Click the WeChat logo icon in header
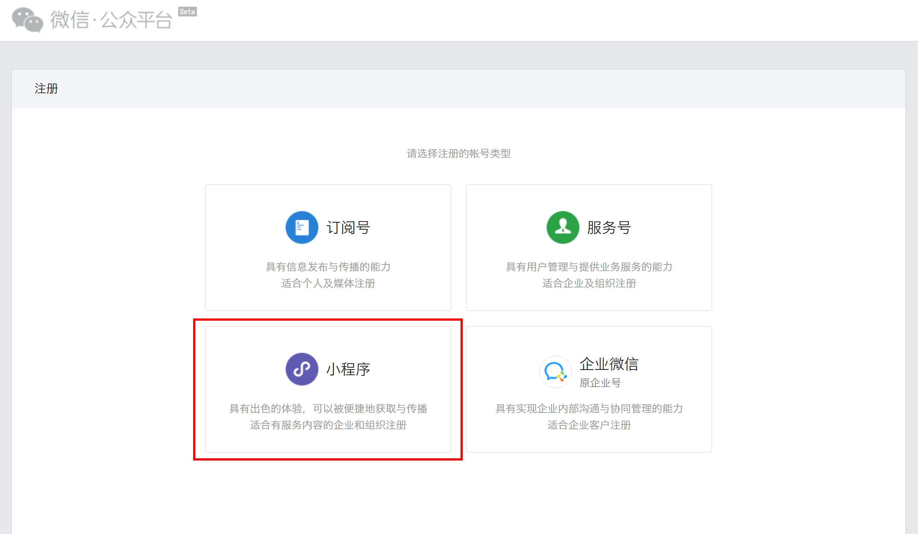This screenshot has width=918, height=534. [x=28, y=20]
